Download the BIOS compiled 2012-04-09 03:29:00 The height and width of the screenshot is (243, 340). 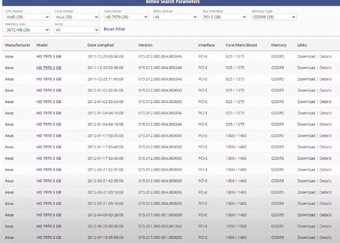tap(306, 214)
